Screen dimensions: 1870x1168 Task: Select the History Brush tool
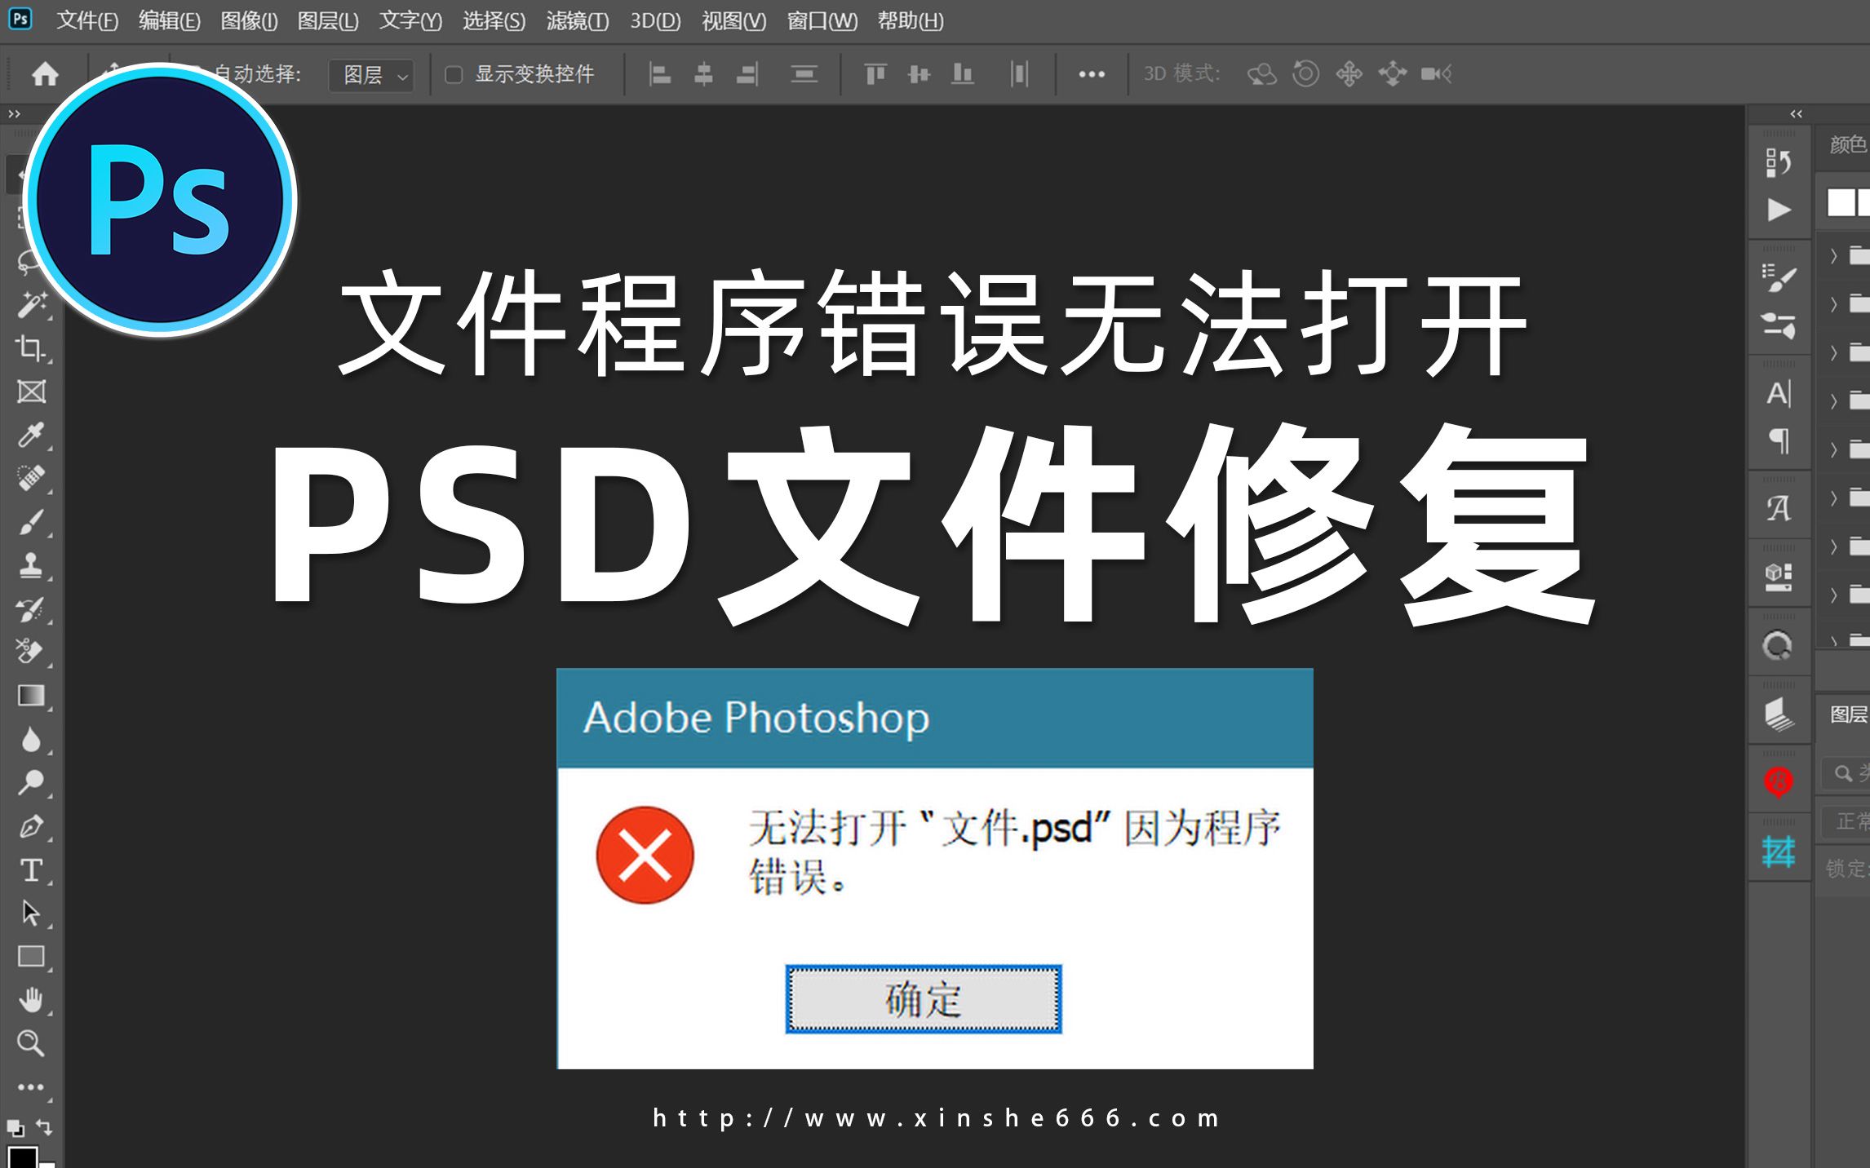coord(32,608)
